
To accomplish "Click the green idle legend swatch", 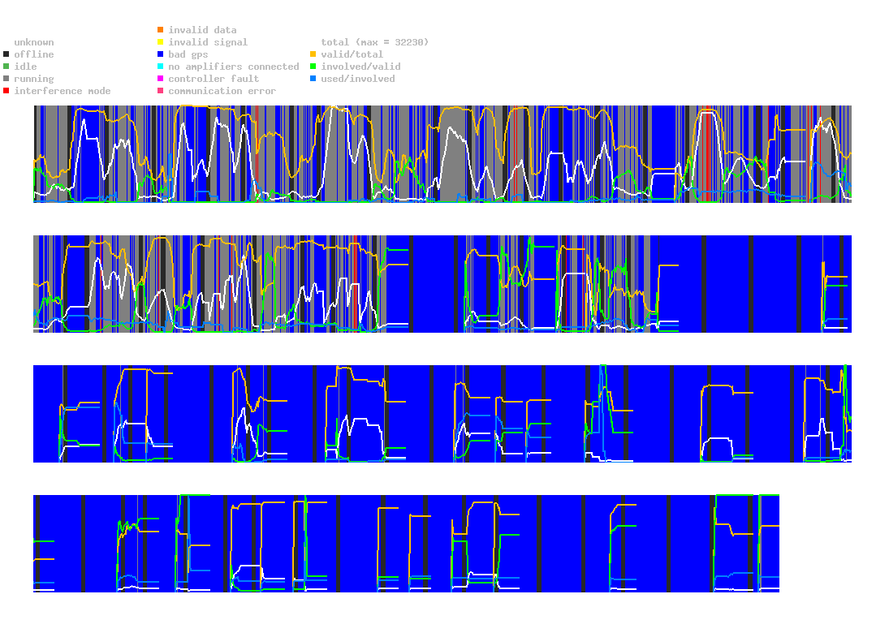I will pyautogui.click(x=6, y=67).
